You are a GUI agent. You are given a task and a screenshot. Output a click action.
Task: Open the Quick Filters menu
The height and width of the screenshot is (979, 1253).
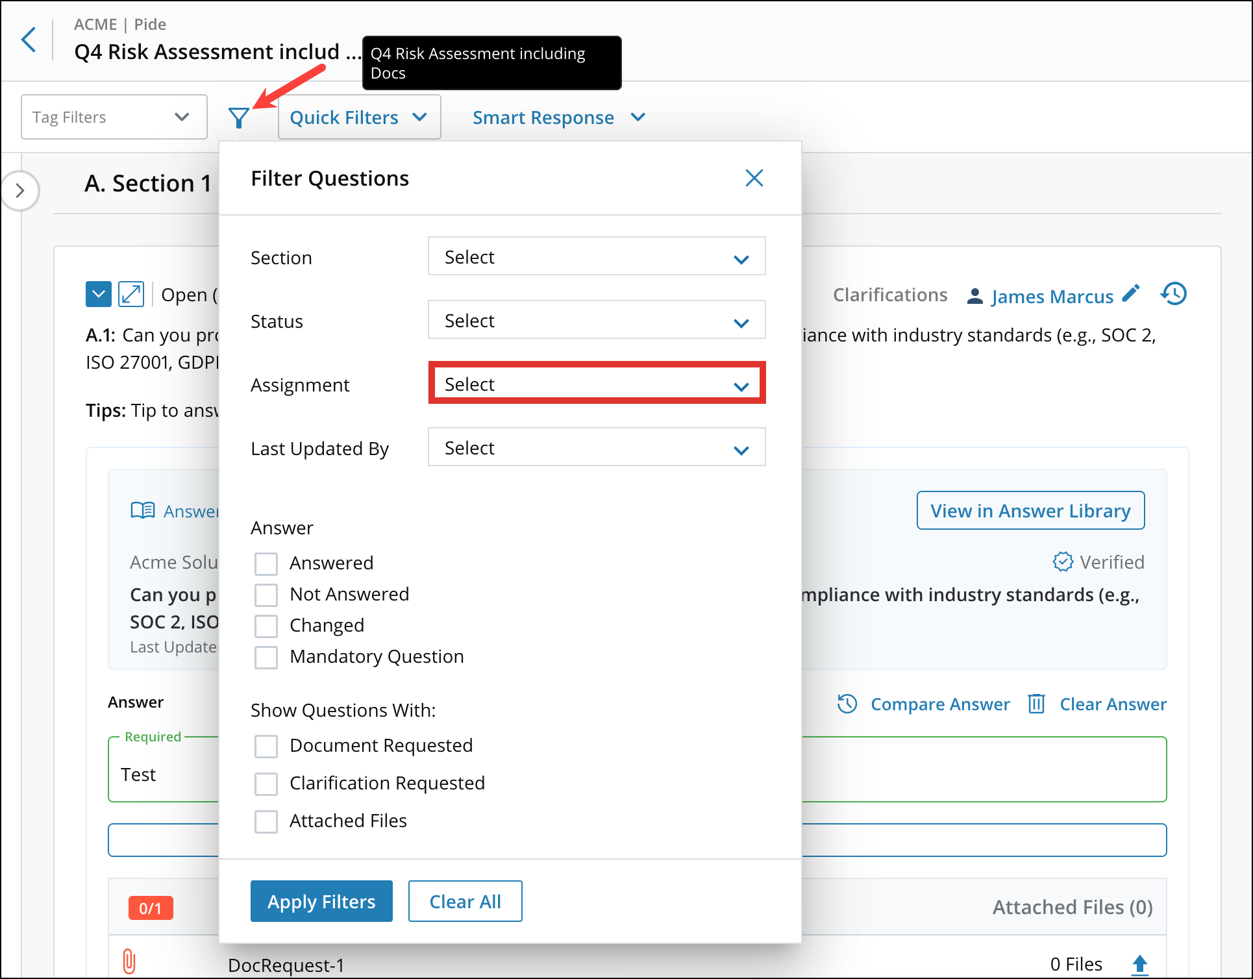click(x=359, y=117)
